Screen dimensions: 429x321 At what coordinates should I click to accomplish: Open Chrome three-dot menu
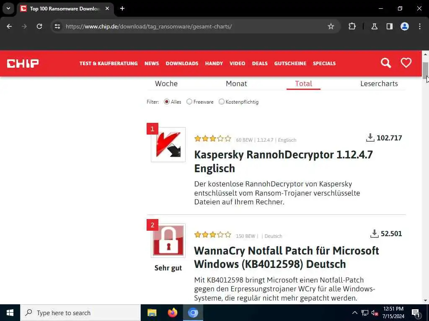(x=420, y=26)
